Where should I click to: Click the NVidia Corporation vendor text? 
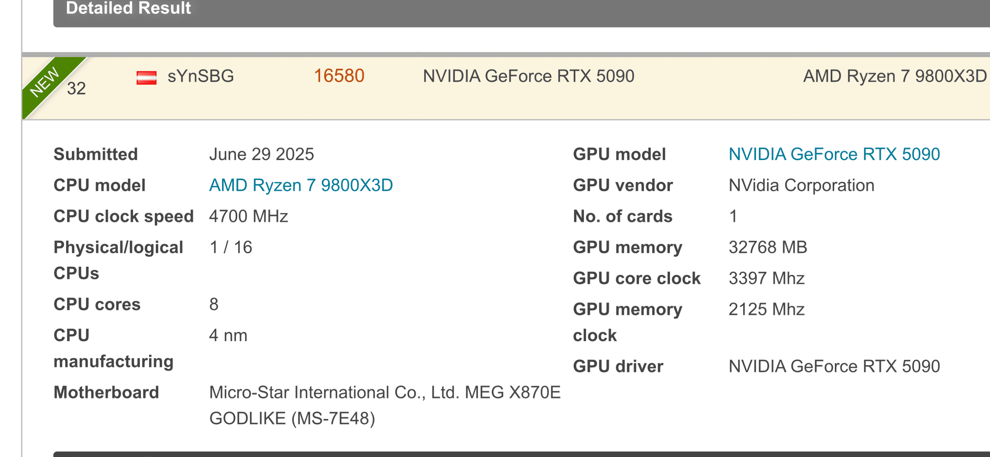click(x=801, y=185)
